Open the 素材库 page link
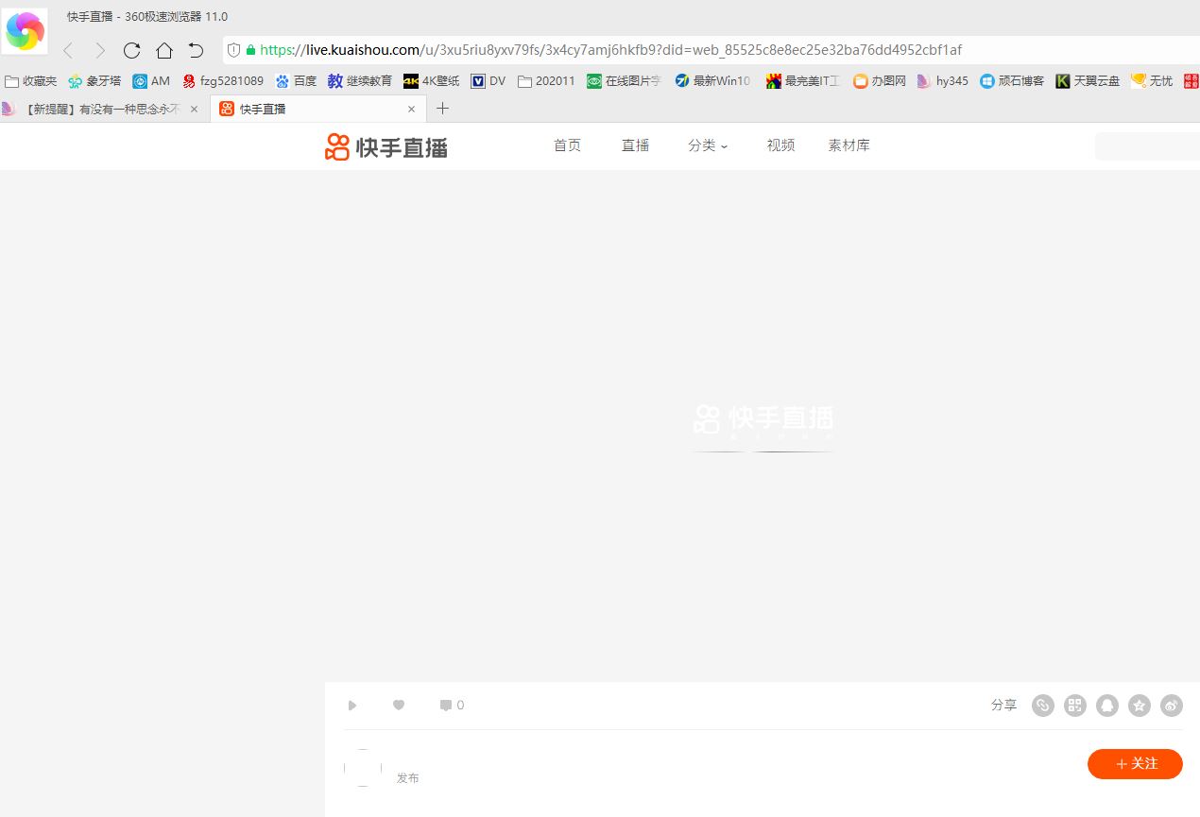Screen dimensions: 1200x817 (x=849, y=145)
